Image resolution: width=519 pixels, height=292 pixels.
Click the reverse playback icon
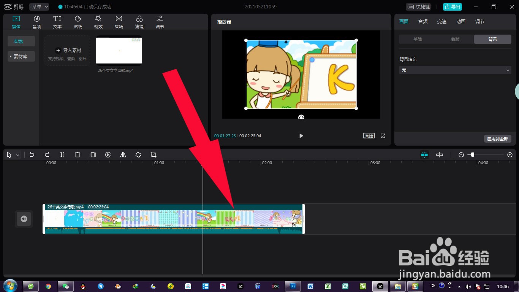tap(108, 155)
